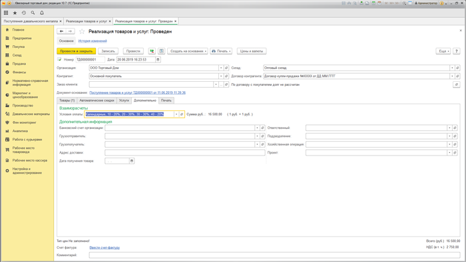Open the sections menu grid icon
Screen dimensions: 466x262
tap(6, 13)
